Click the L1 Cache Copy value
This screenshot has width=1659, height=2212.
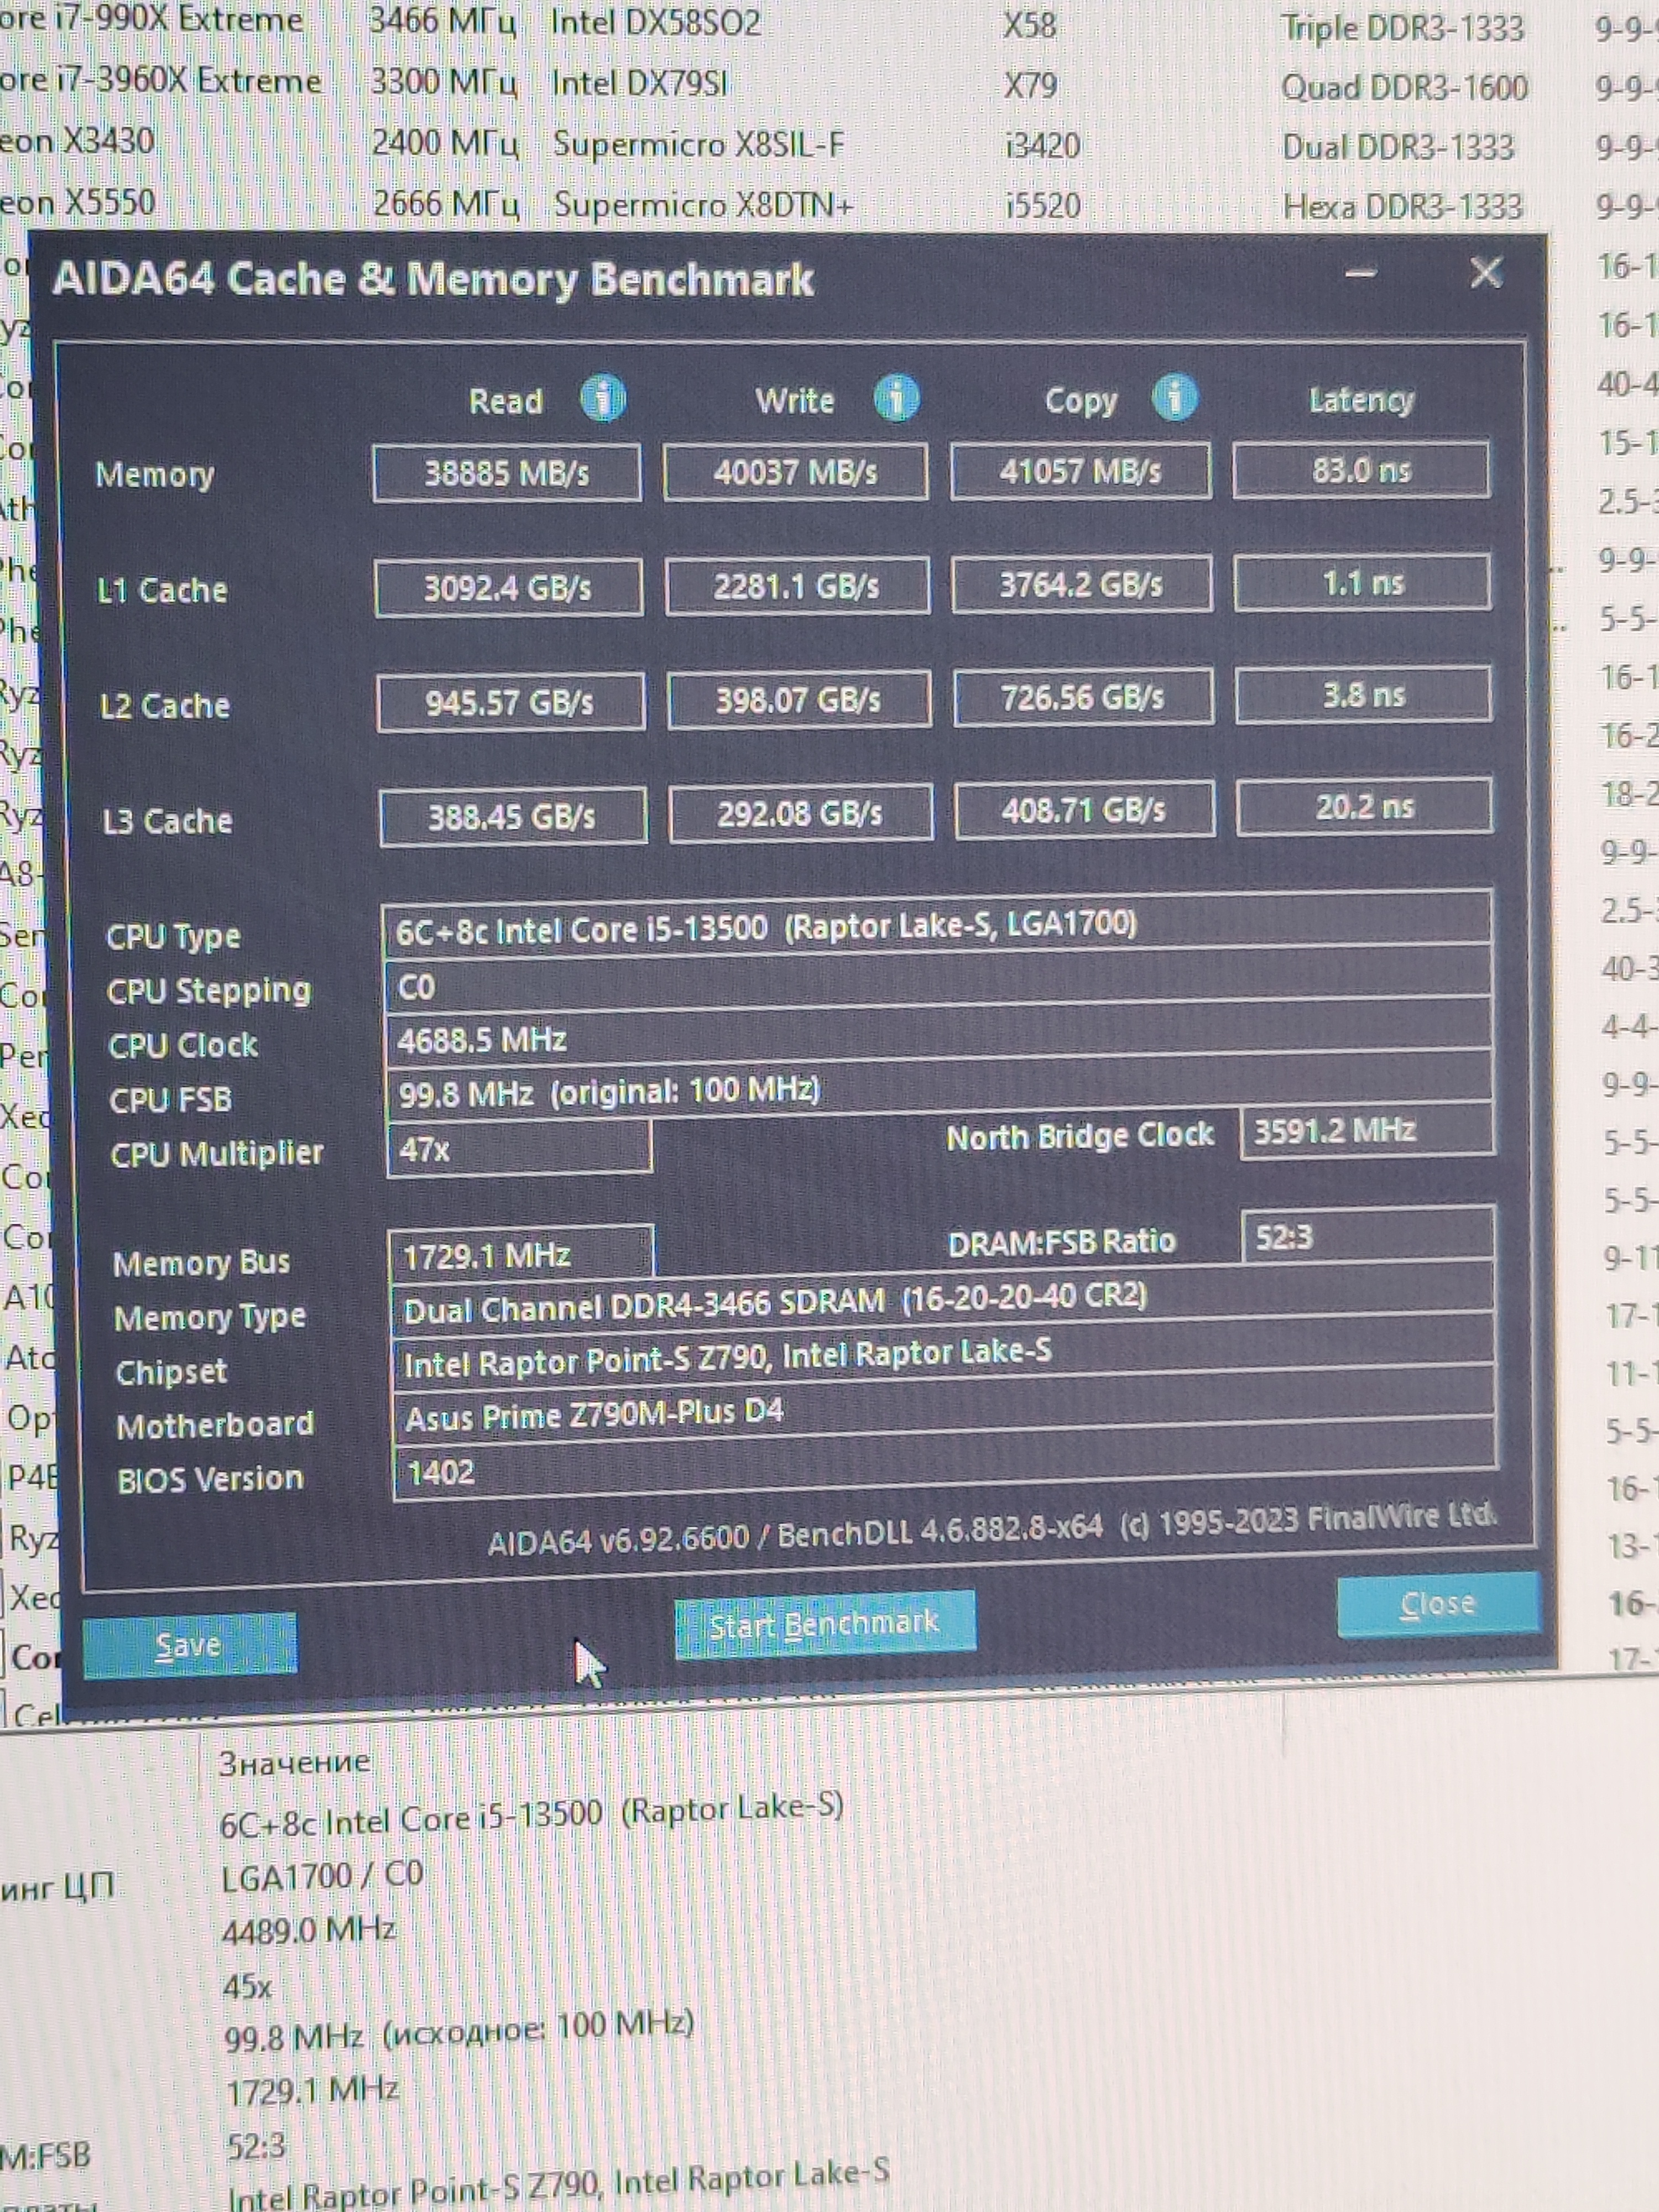[x=1081, y=584]
